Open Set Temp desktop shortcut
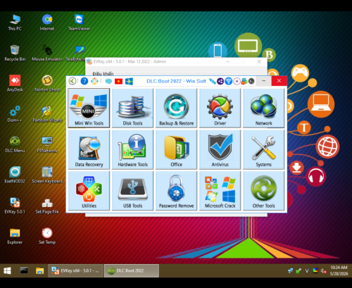 click(x=47, y=237)
